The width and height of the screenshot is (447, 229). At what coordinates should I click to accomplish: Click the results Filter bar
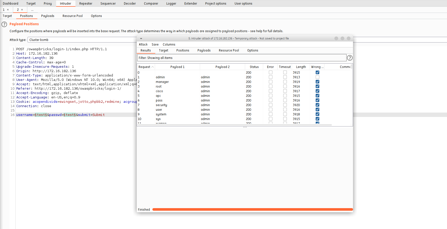pos(242,58)
